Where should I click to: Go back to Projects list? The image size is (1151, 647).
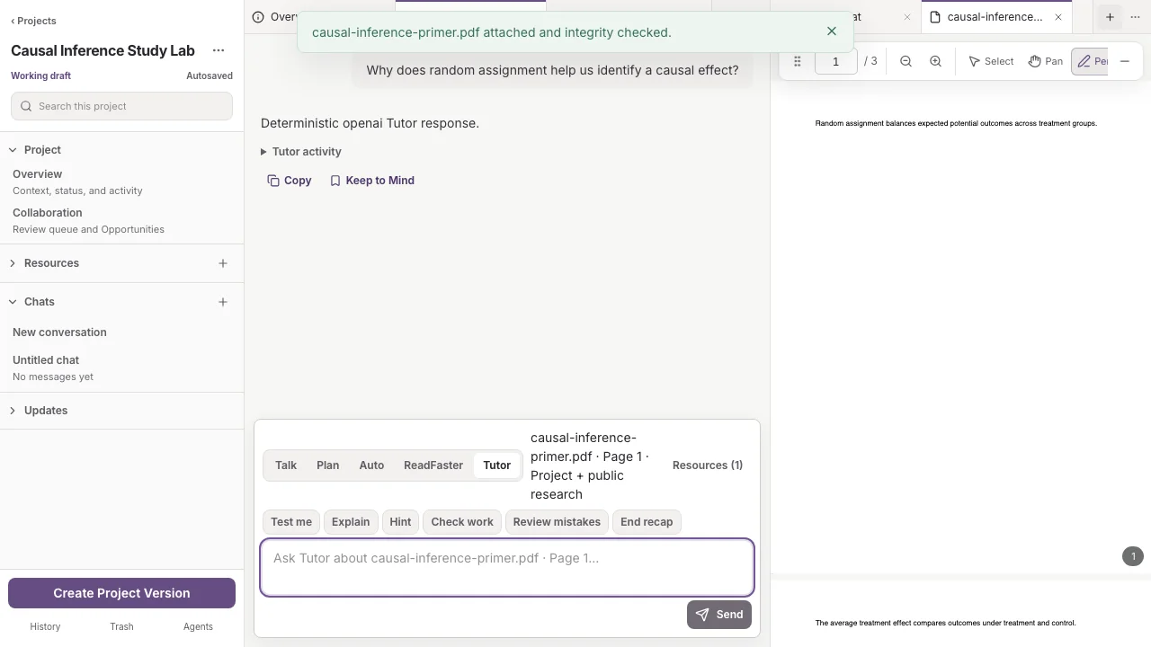33,21
